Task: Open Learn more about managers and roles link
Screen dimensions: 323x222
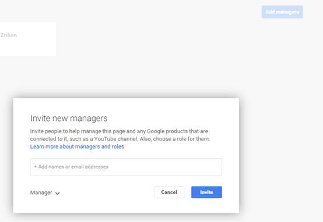Action: point(77,146)
